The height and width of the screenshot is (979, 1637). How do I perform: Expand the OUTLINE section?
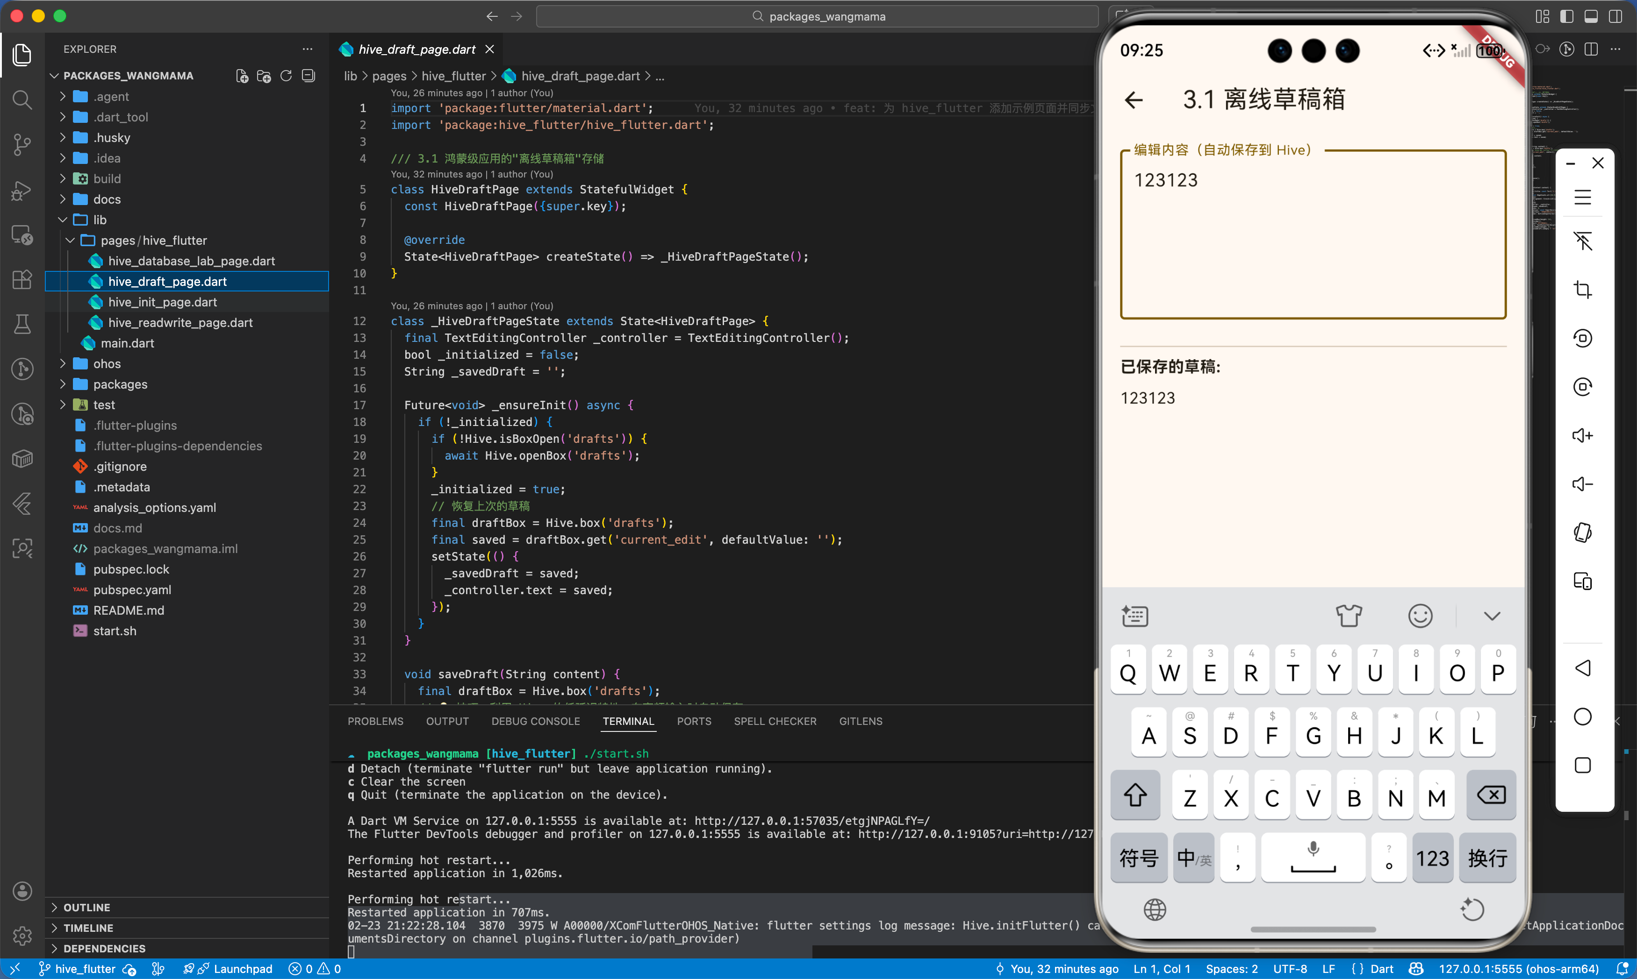(86, 907)
